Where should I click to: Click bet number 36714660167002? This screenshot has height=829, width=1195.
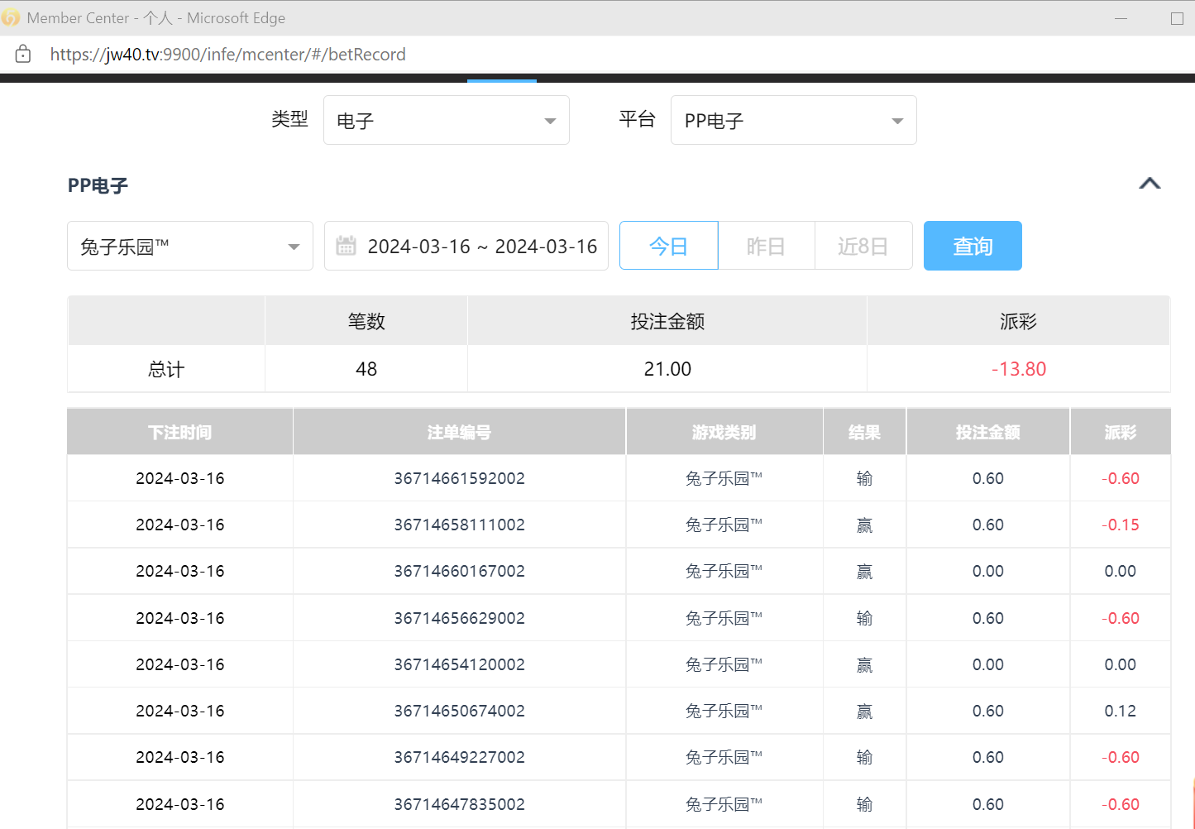click(460, 571)
